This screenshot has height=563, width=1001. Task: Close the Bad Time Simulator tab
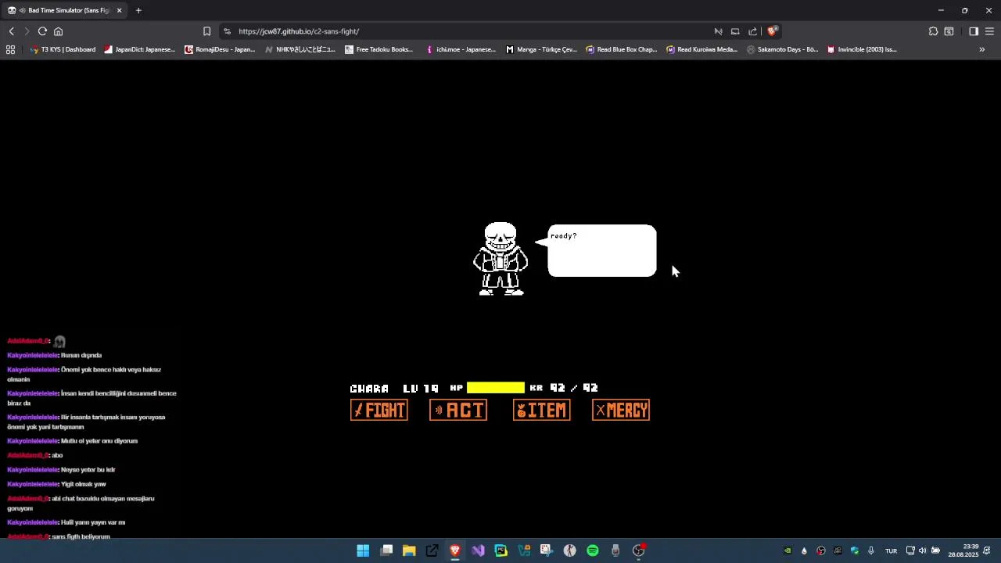point(120,10)
